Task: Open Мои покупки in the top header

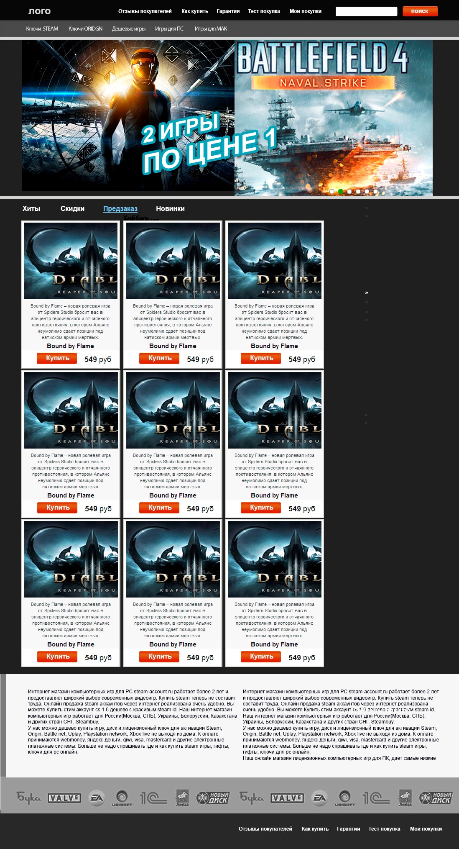Action: 306,11
